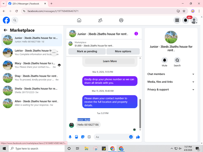
Task: Click the Chrome address bar URL
Action: pos(53,11)
